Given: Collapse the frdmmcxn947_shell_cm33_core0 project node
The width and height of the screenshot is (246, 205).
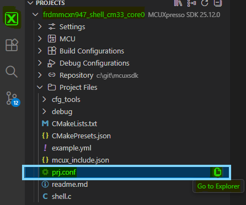Looking at the screenshot, I should tap(35, 14).
